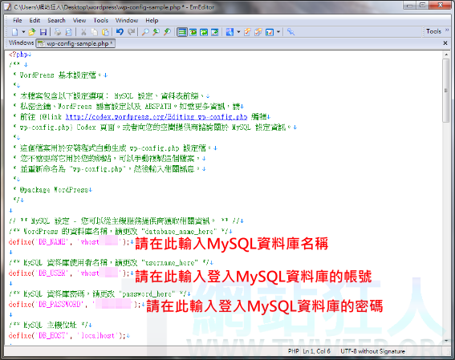Viewport: 455px width, 360px height.
Task: Click the Paste clipboard icon
Action: [x=105, y=32]
